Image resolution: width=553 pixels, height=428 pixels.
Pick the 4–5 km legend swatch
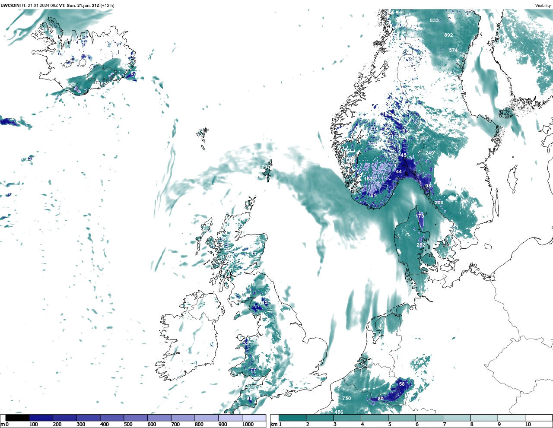pyautogui.click(x=375, y=418)
